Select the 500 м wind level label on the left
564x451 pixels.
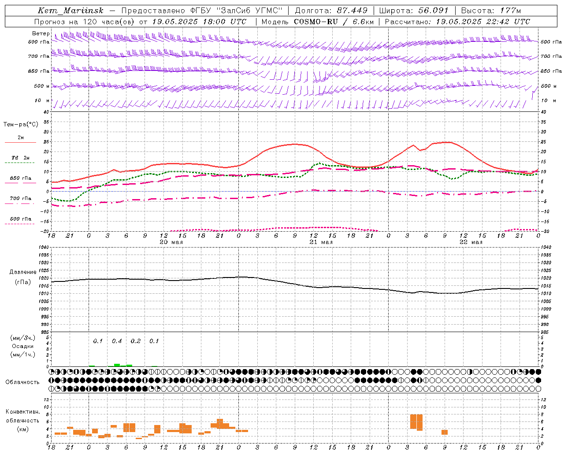tap(42, 86)
